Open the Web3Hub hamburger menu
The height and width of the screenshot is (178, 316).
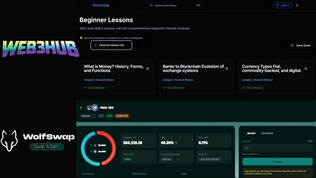297,5
